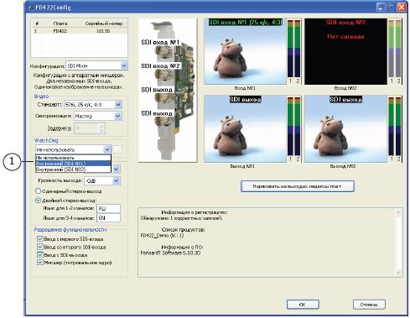Click 'Язык для 1-2 каналов' field with RU
The height and width of the screenshot is (318, 410).
click(108, 209)
